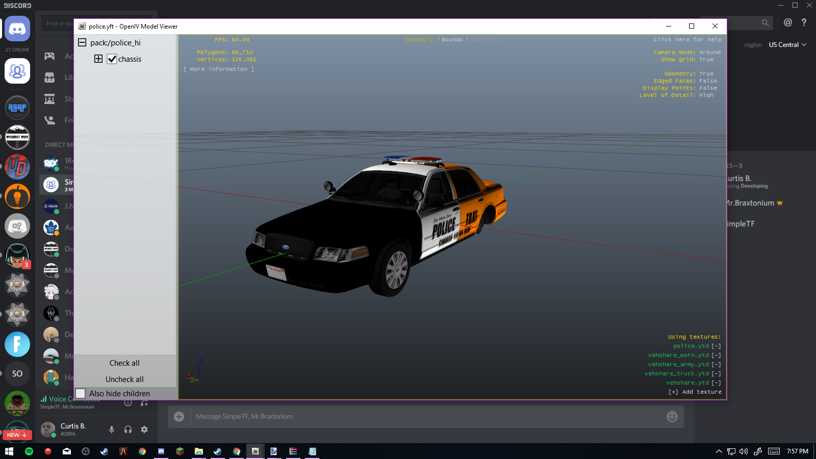This screenshot has width=816, height=459.
Task: Select the Geometry view tab
Action: click(x=419, y=40)
